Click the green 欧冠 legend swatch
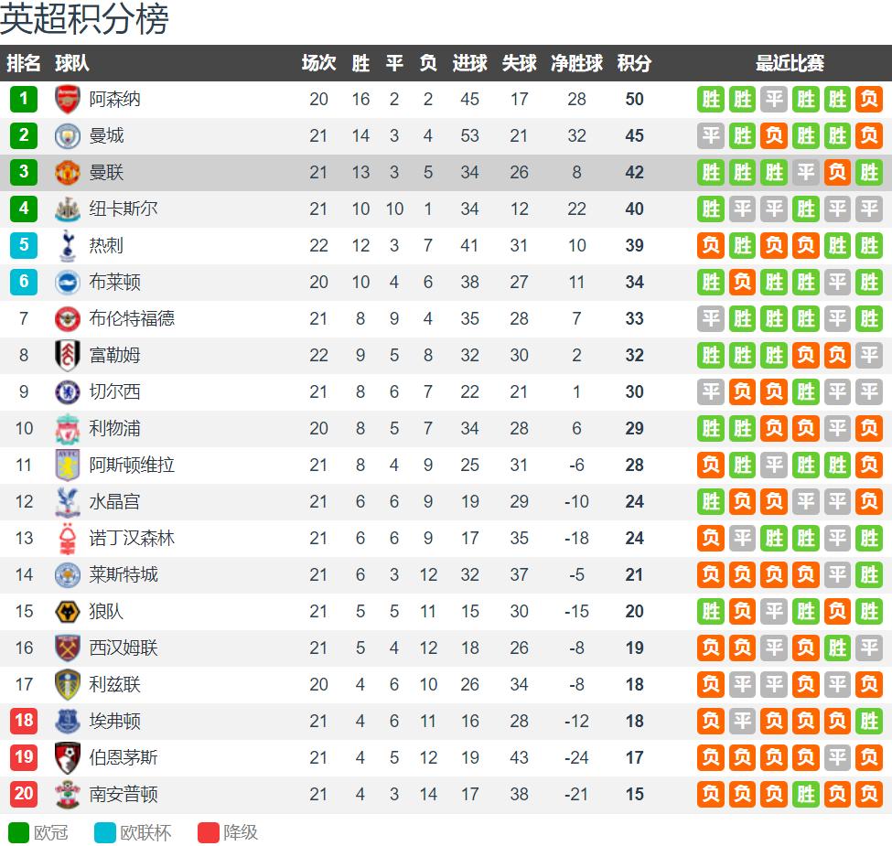 [x=18, y=832]
